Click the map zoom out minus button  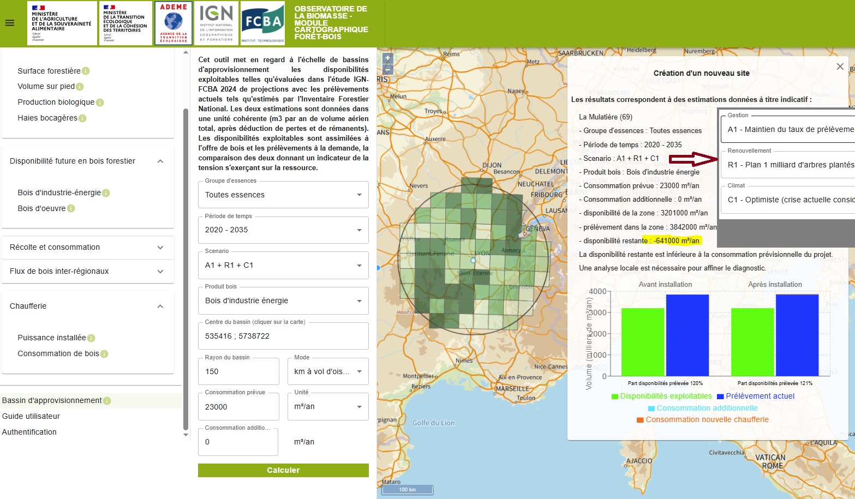point(388,70)
